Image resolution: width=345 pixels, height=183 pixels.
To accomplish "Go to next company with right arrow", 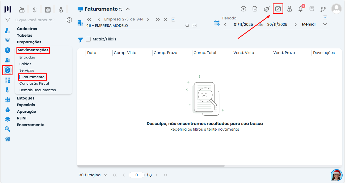I will pos(148,19).
